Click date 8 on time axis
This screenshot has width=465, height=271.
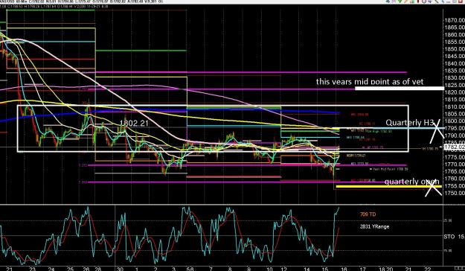(x=230, y=269)
